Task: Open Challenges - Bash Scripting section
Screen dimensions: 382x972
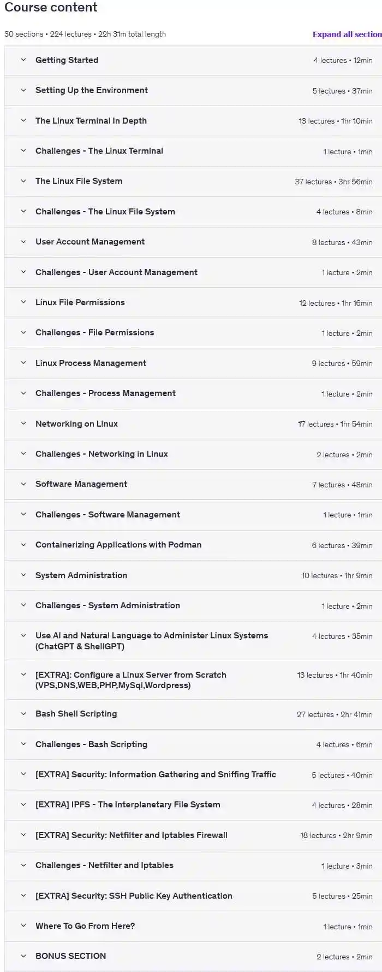Action: pos(91,744)
